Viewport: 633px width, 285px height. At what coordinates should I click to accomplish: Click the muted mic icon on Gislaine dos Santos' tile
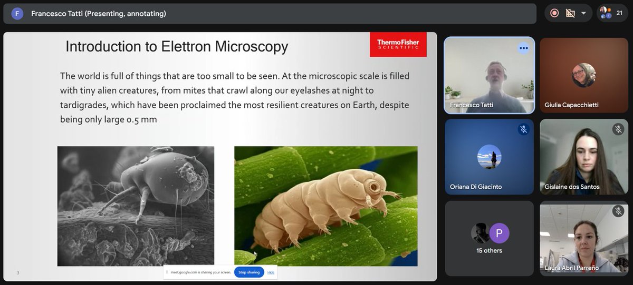tap(618, 129)
